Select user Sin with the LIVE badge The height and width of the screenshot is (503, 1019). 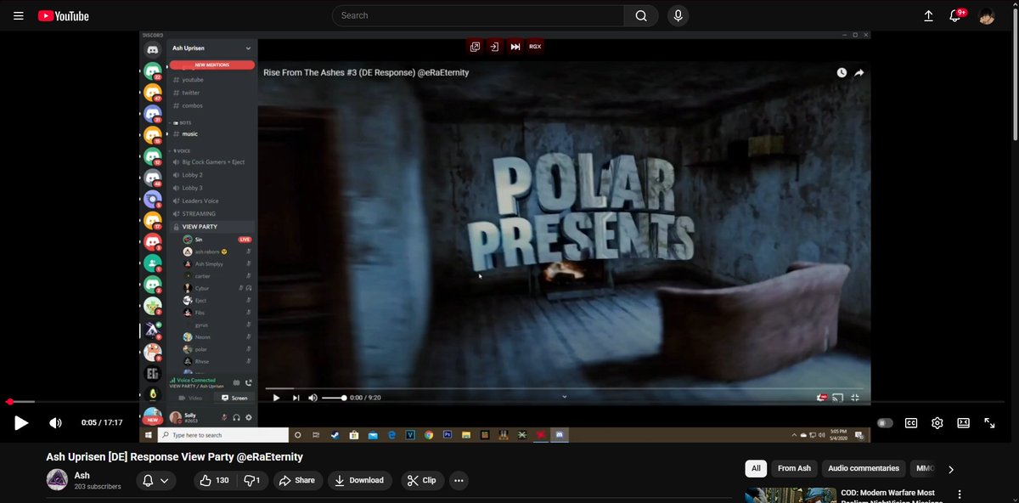(x=217, y=240)
